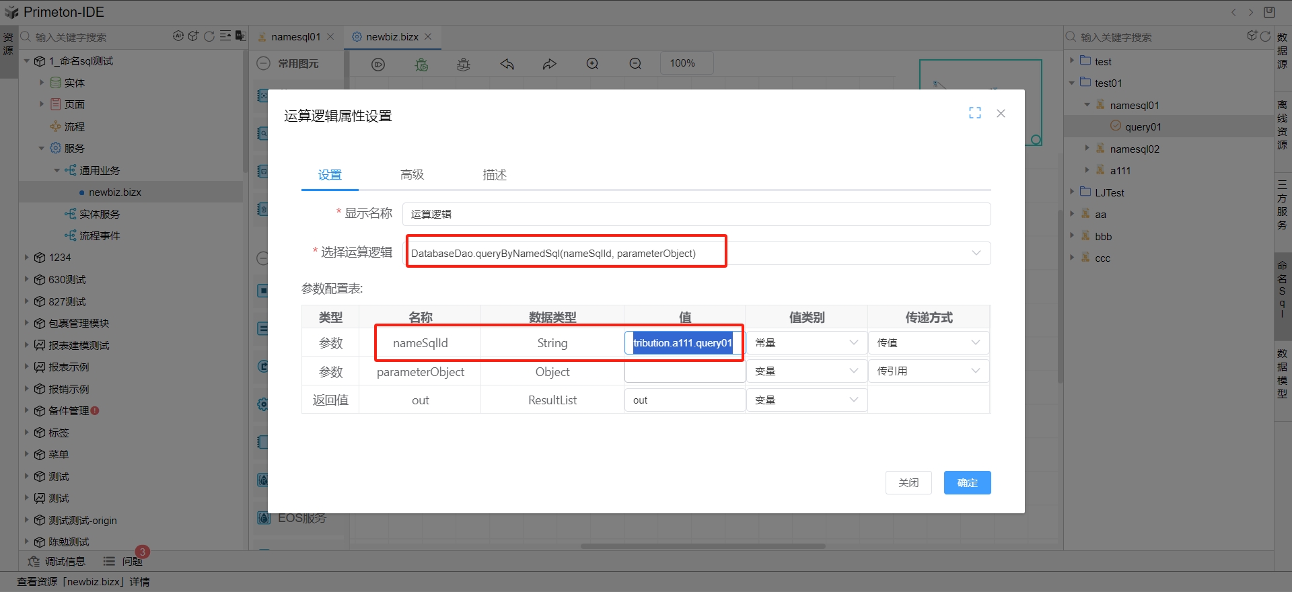The image size is (1292, 592).
Task: Open the 选择运算逻辑 dropdown
Action: (x=975, y=253)
